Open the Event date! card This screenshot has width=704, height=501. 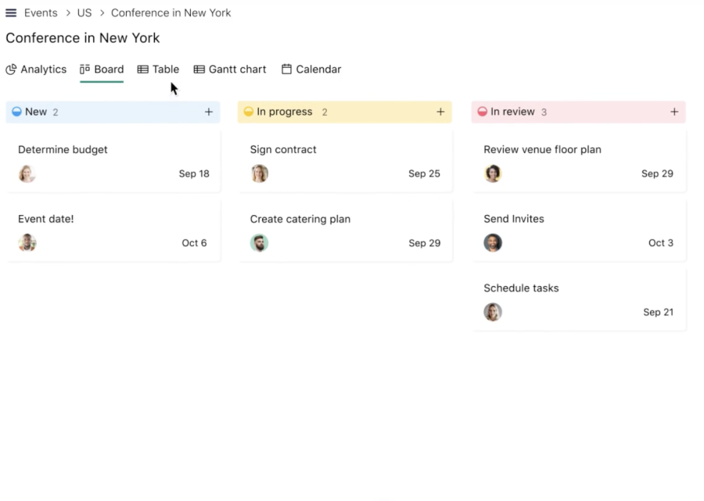[x=113, y=231]
